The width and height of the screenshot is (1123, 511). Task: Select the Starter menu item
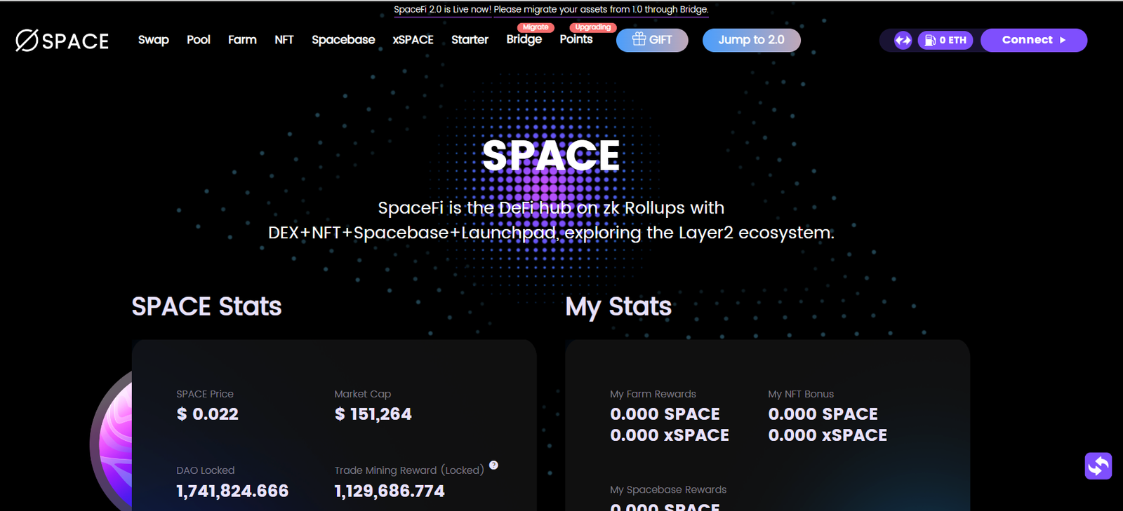click(x=470, y=40)
